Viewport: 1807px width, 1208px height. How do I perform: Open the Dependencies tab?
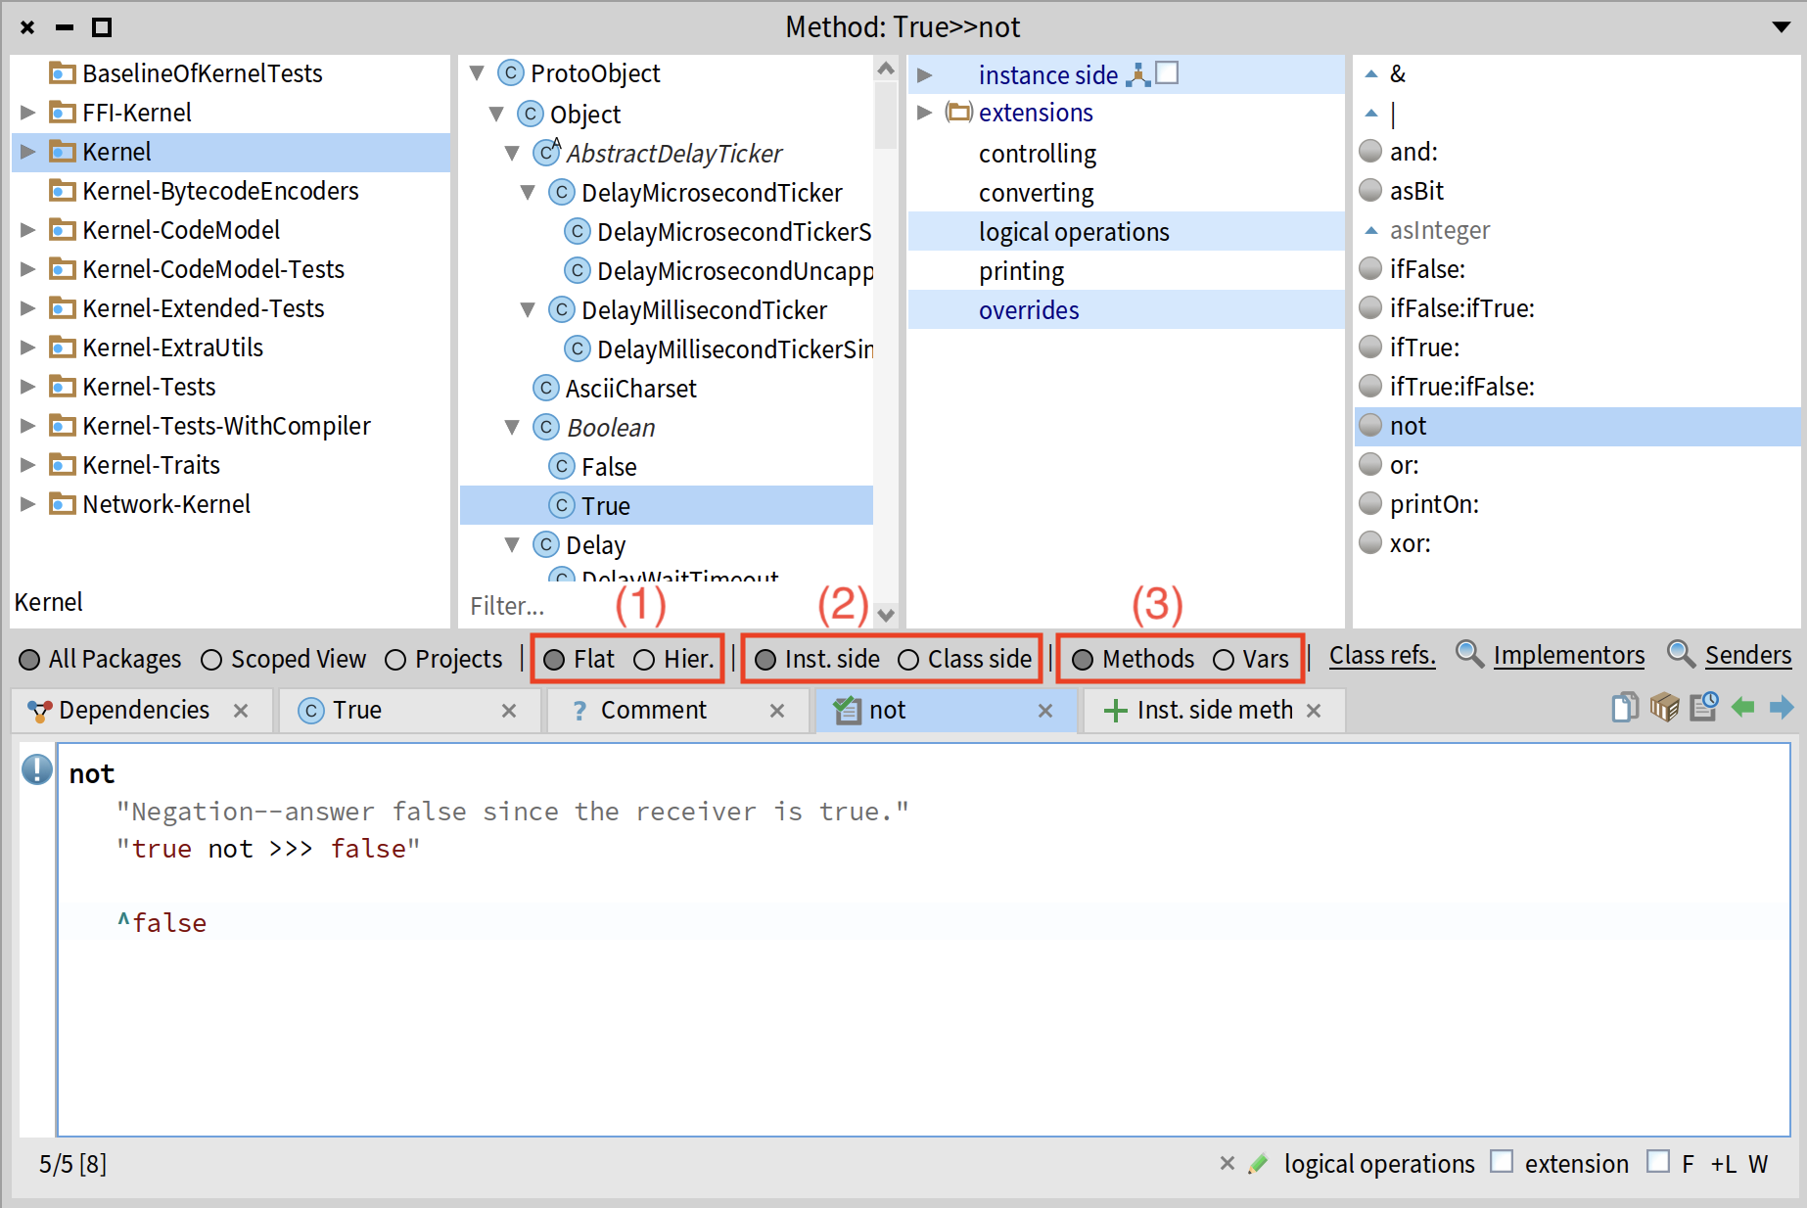coord(133,711)
